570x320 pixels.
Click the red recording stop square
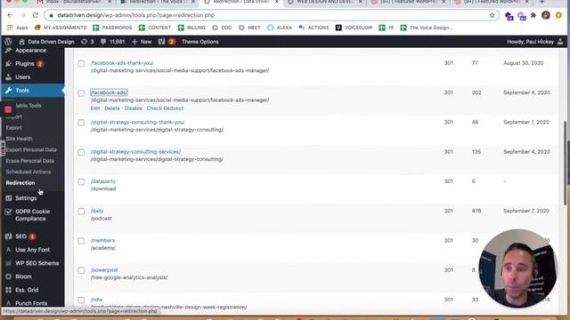(8, 109)
